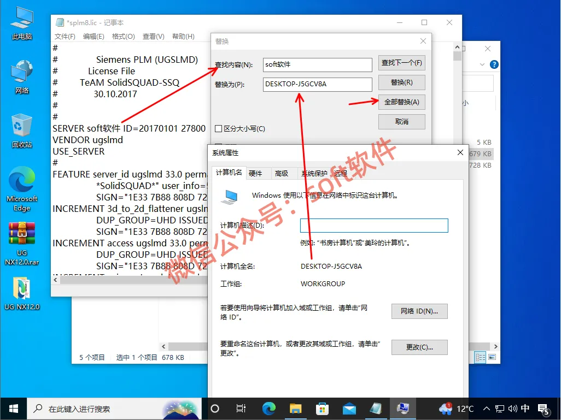Click the SERVER line in Notepad text

pyautogui.click(x=129, y=128)
